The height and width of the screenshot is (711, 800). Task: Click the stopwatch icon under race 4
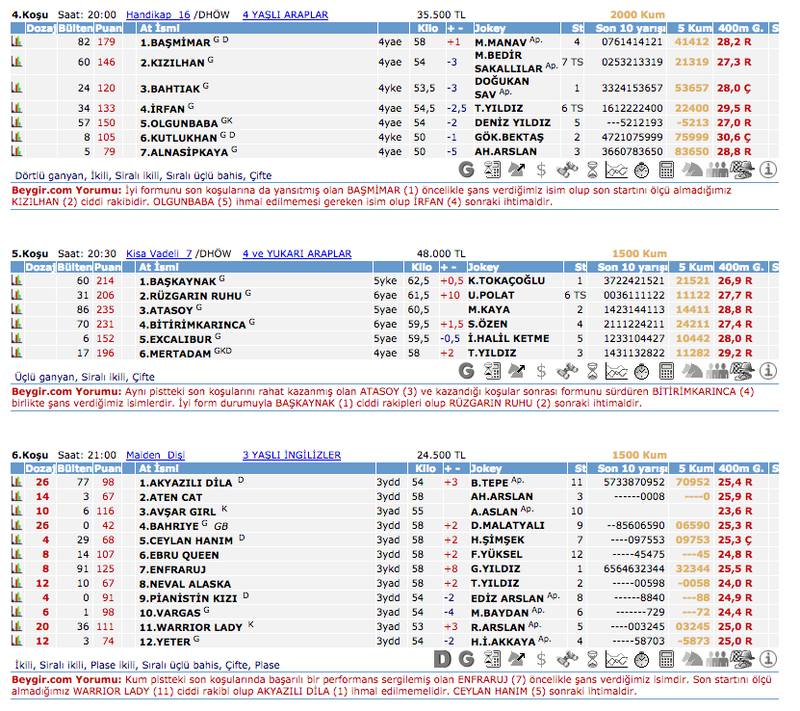tap(642, 170)
